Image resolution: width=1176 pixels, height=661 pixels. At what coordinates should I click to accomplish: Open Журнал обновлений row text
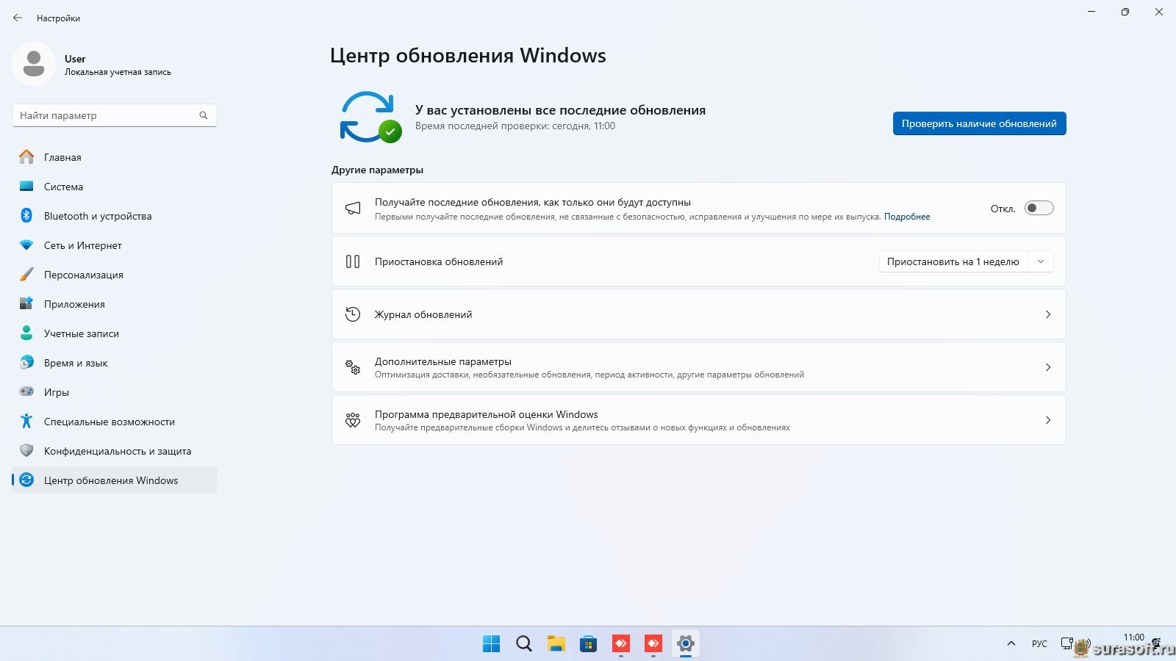click(x=423, y=314)
